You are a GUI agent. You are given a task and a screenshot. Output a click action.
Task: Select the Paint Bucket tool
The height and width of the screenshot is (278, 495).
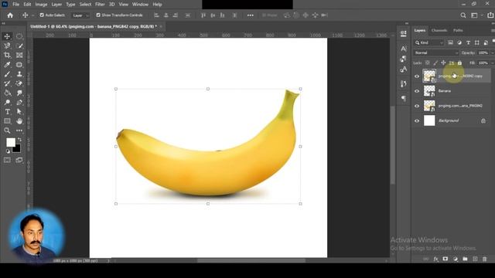coord(7,93)
